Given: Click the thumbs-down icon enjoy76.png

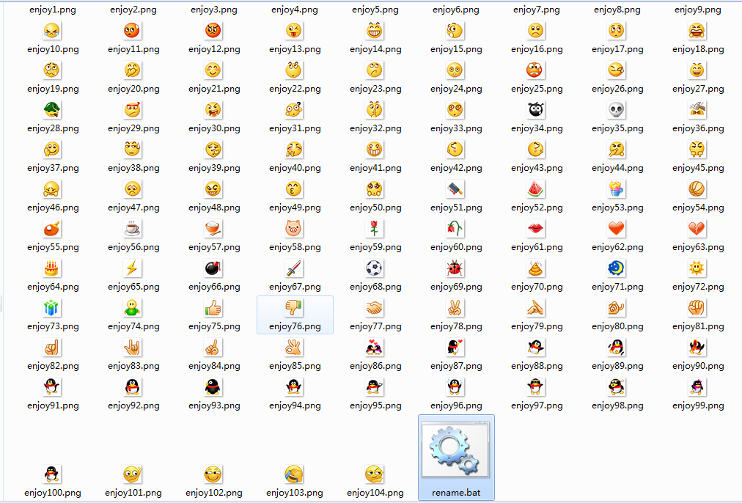Looking at the screenshot, I should 293,308.
